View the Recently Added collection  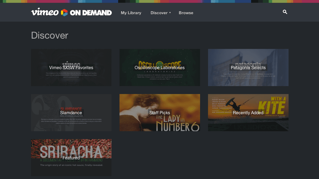click(x=248, y=113)
